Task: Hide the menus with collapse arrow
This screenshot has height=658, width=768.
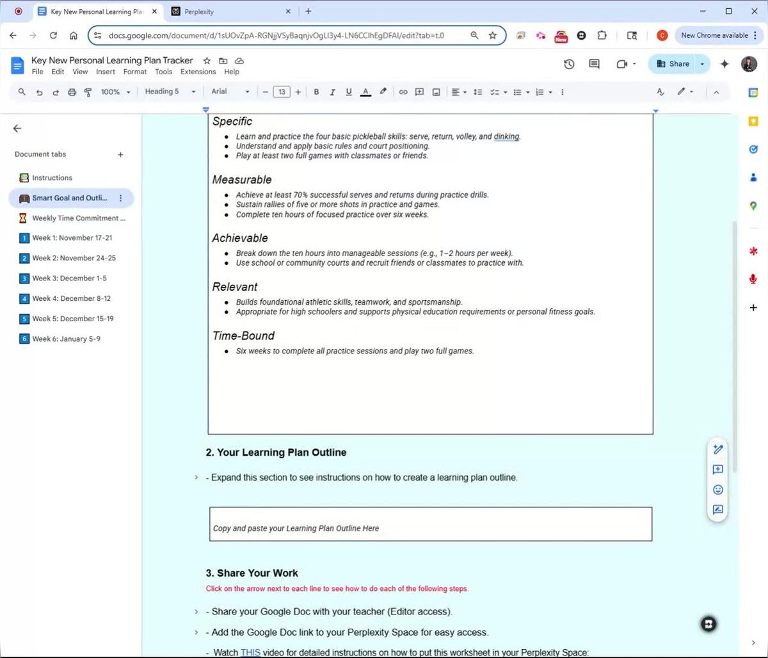Action: (716, 92)
